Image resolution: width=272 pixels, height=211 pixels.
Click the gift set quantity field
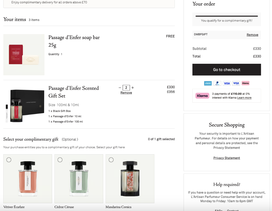point(126,88)
